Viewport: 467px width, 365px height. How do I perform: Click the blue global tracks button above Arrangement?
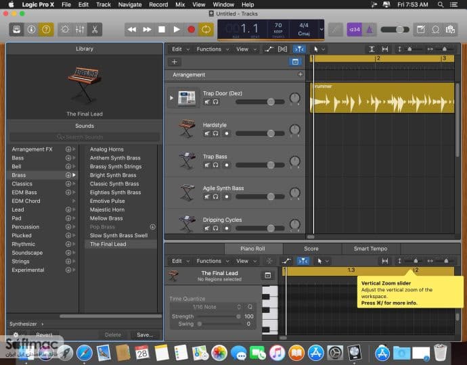[x=295, y=62]
